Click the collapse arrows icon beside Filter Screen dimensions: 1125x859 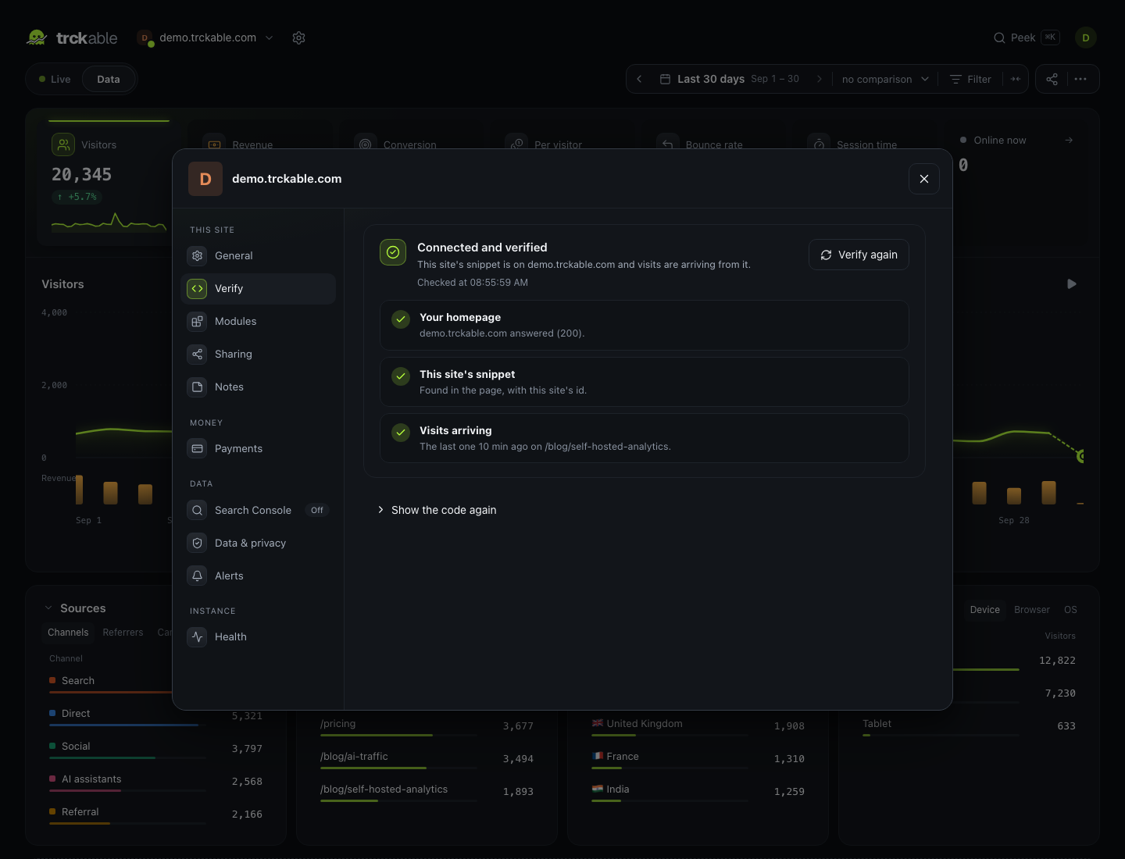[x=1016, y=79]
